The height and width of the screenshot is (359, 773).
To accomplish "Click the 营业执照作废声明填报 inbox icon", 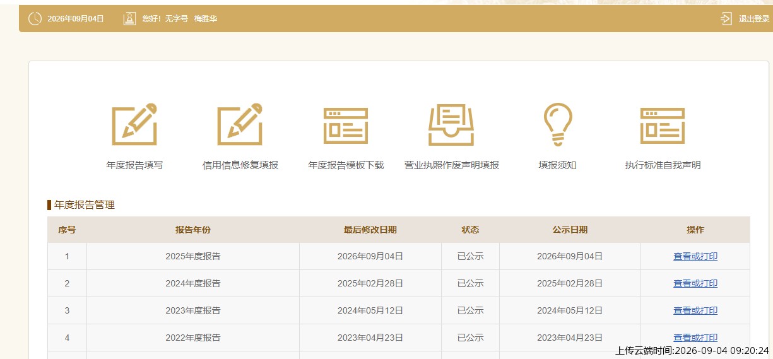I will coord(451,125).
